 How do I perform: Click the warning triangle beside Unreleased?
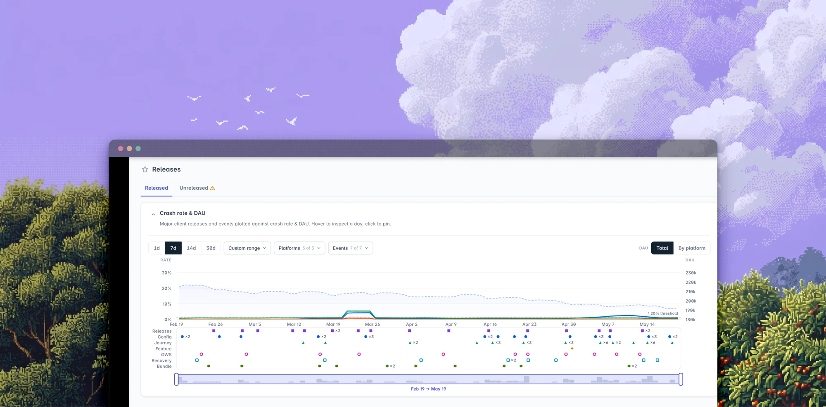[x=212, y=188]
